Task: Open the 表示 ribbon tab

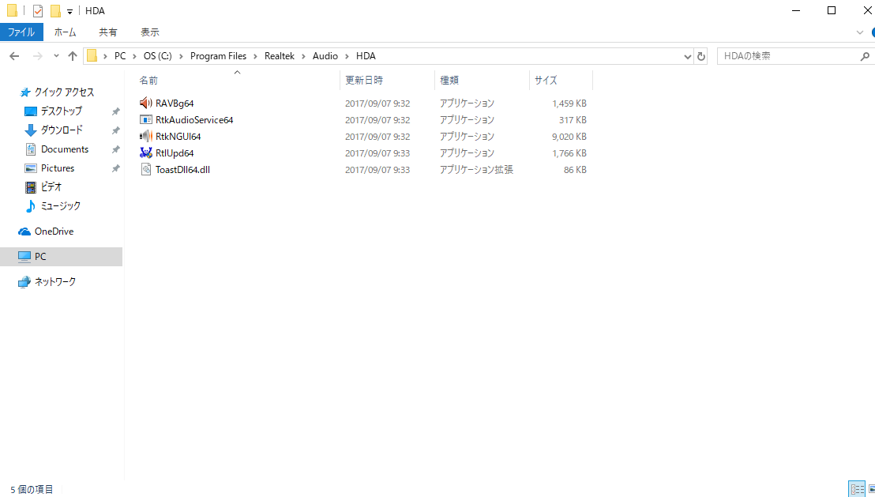Action: (149, 32)
